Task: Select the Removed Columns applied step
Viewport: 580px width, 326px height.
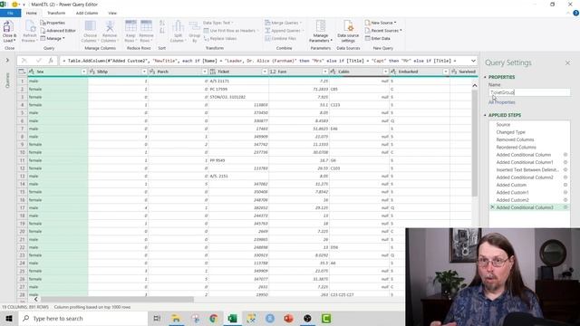Action: pyautogui.click(x=515, y=139)
